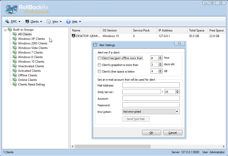Select the DESKTOP-QKMI client computer icon
This screenshot has height=156, width=228.
pos(74,36)
